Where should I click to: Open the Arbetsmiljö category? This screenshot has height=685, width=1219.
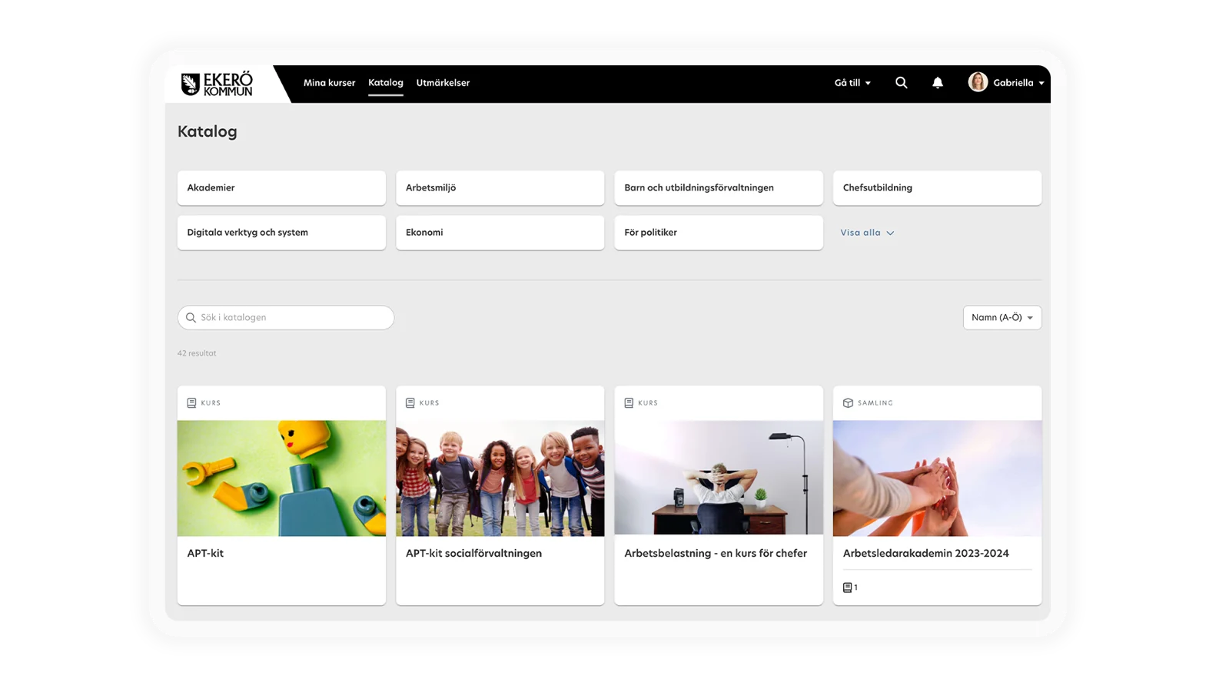point(500,188)
